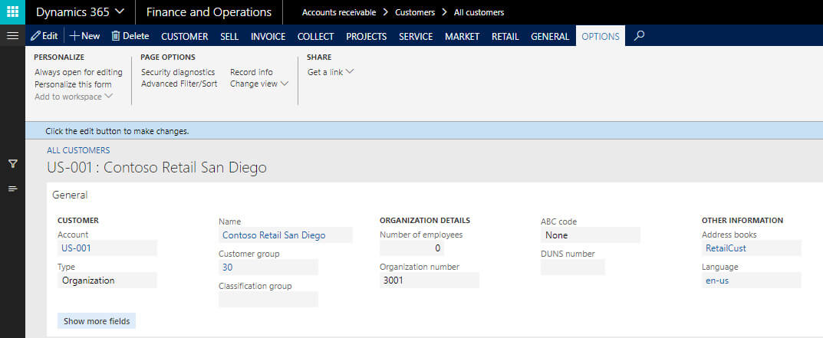Show the filter pane funnel icon

(x=12, y=164)
